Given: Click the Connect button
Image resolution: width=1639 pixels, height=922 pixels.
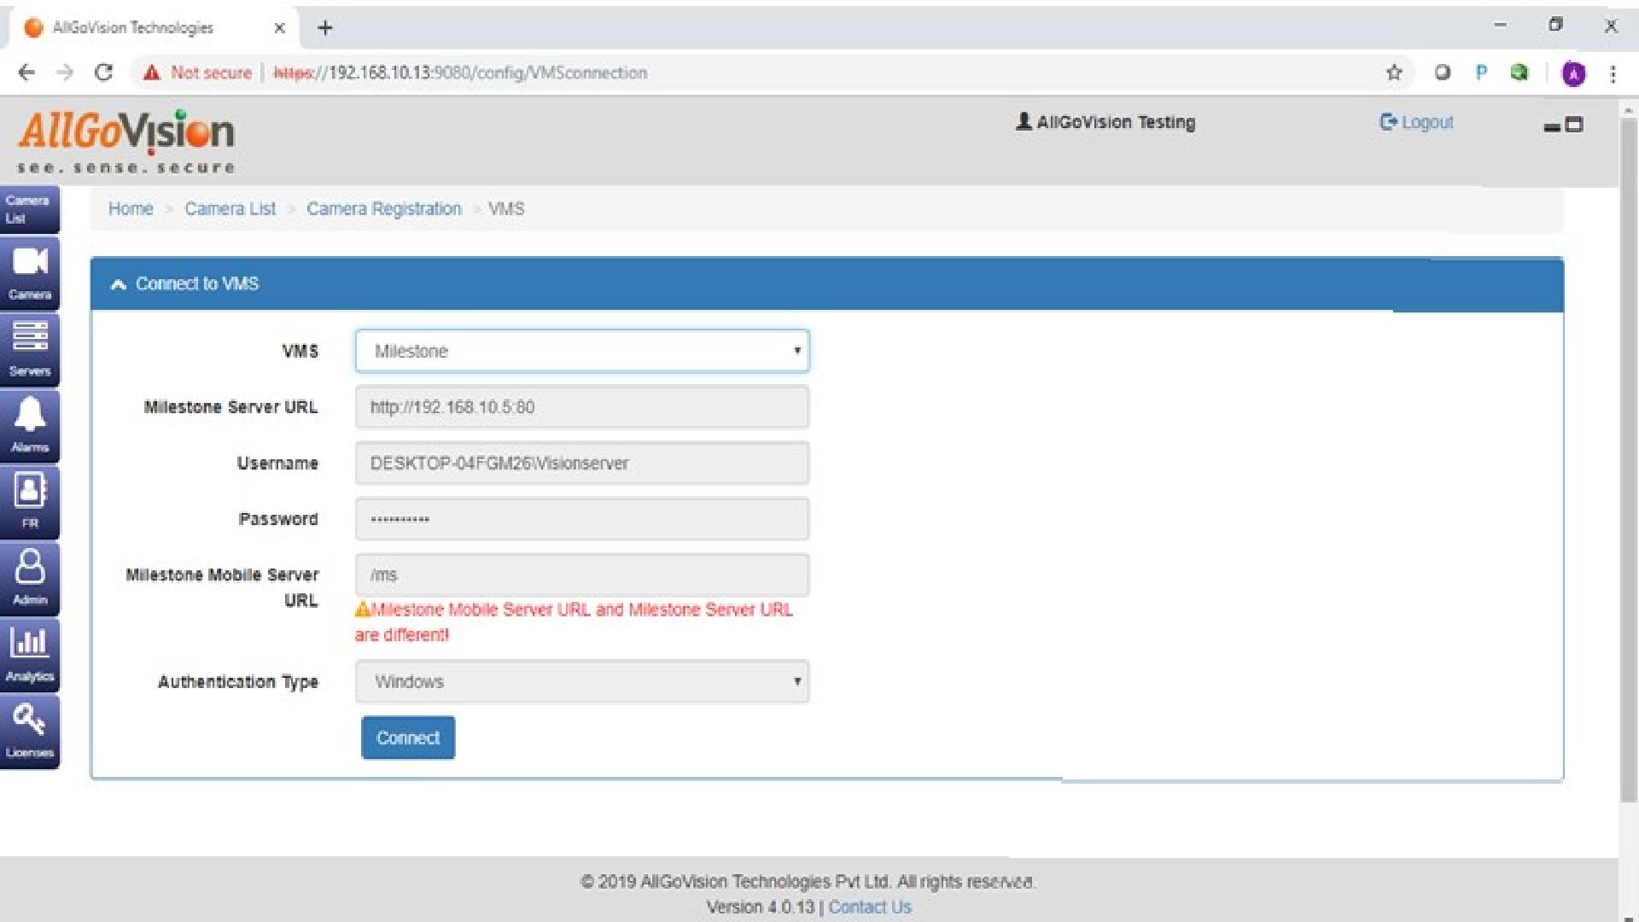Looking at the screenshot, I should click(x=408, y=738).
